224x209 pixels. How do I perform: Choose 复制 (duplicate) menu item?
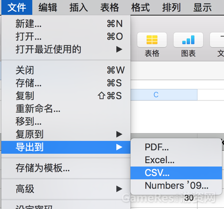click(x=66, y=96)
